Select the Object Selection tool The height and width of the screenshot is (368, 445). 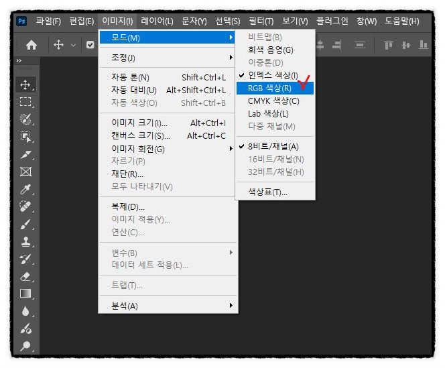[25, 137]
